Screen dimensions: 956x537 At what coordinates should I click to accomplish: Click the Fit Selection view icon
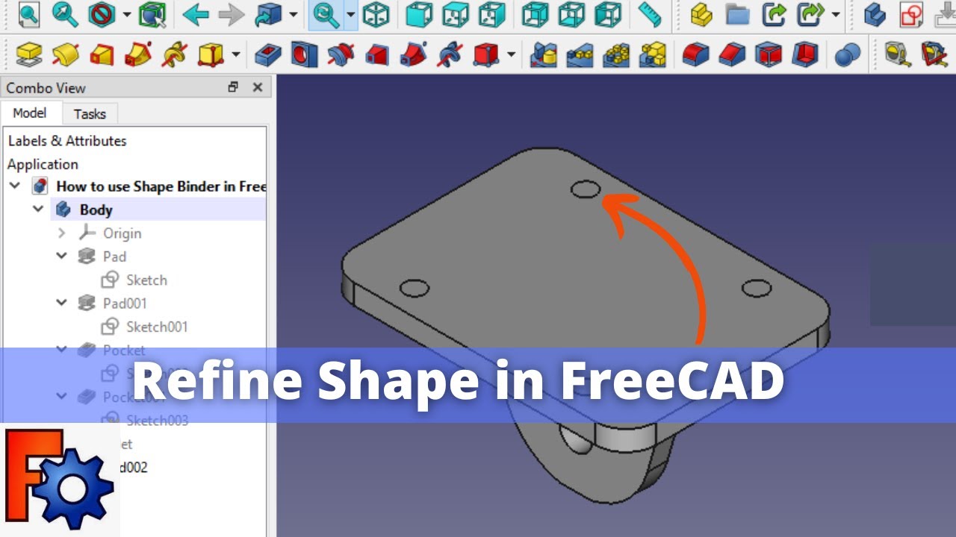(x=65, y=14)
